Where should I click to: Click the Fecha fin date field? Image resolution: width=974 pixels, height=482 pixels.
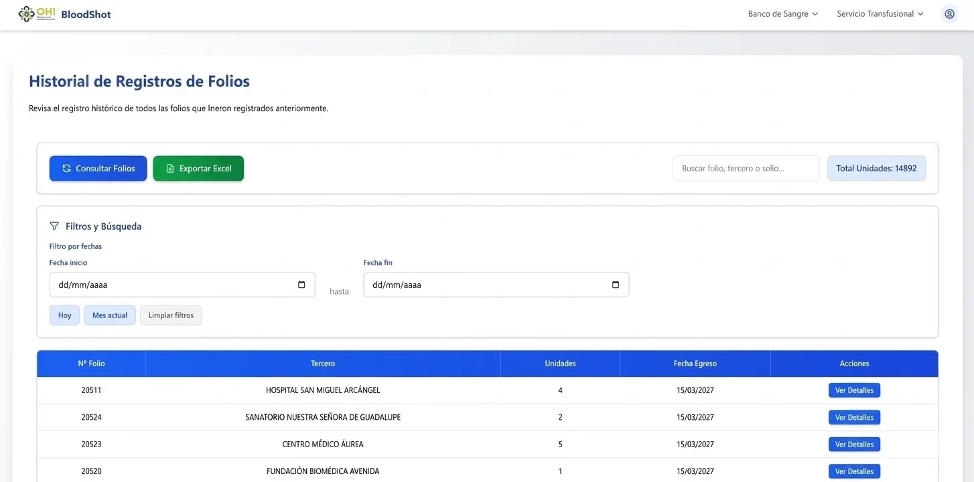point(496,285)
